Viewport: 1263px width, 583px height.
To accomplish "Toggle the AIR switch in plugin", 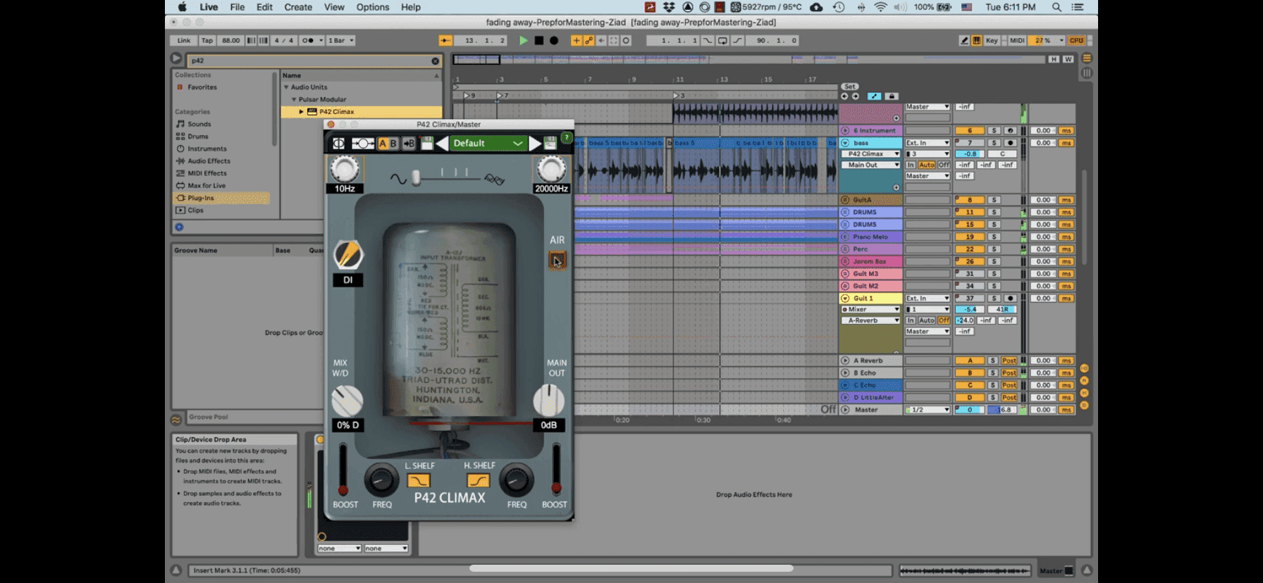I will (557, 261).
